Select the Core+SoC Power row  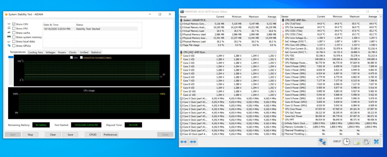coord(330,116)
